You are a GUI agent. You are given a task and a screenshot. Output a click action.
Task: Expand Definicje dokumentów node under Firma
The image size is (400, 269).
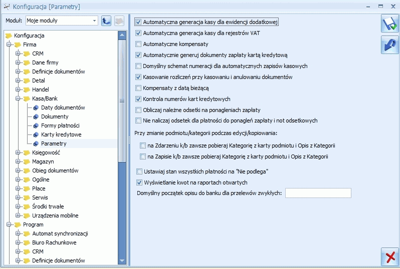point(18,71)
